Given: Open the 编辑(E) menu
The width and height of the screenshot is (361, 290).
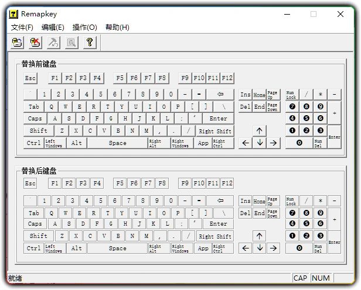Looking at the screenshot, I should pyautogui.click(x=53, y=27).
